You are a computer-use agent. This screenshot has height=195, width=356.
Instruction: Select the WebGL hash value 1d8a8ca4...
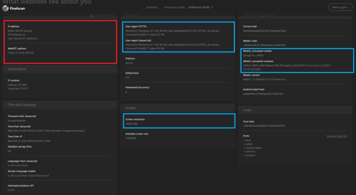264,45
